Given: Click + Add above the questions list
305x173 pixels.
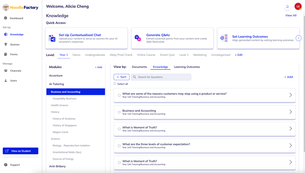Looking at the screenshot, I should coord(289,77).
